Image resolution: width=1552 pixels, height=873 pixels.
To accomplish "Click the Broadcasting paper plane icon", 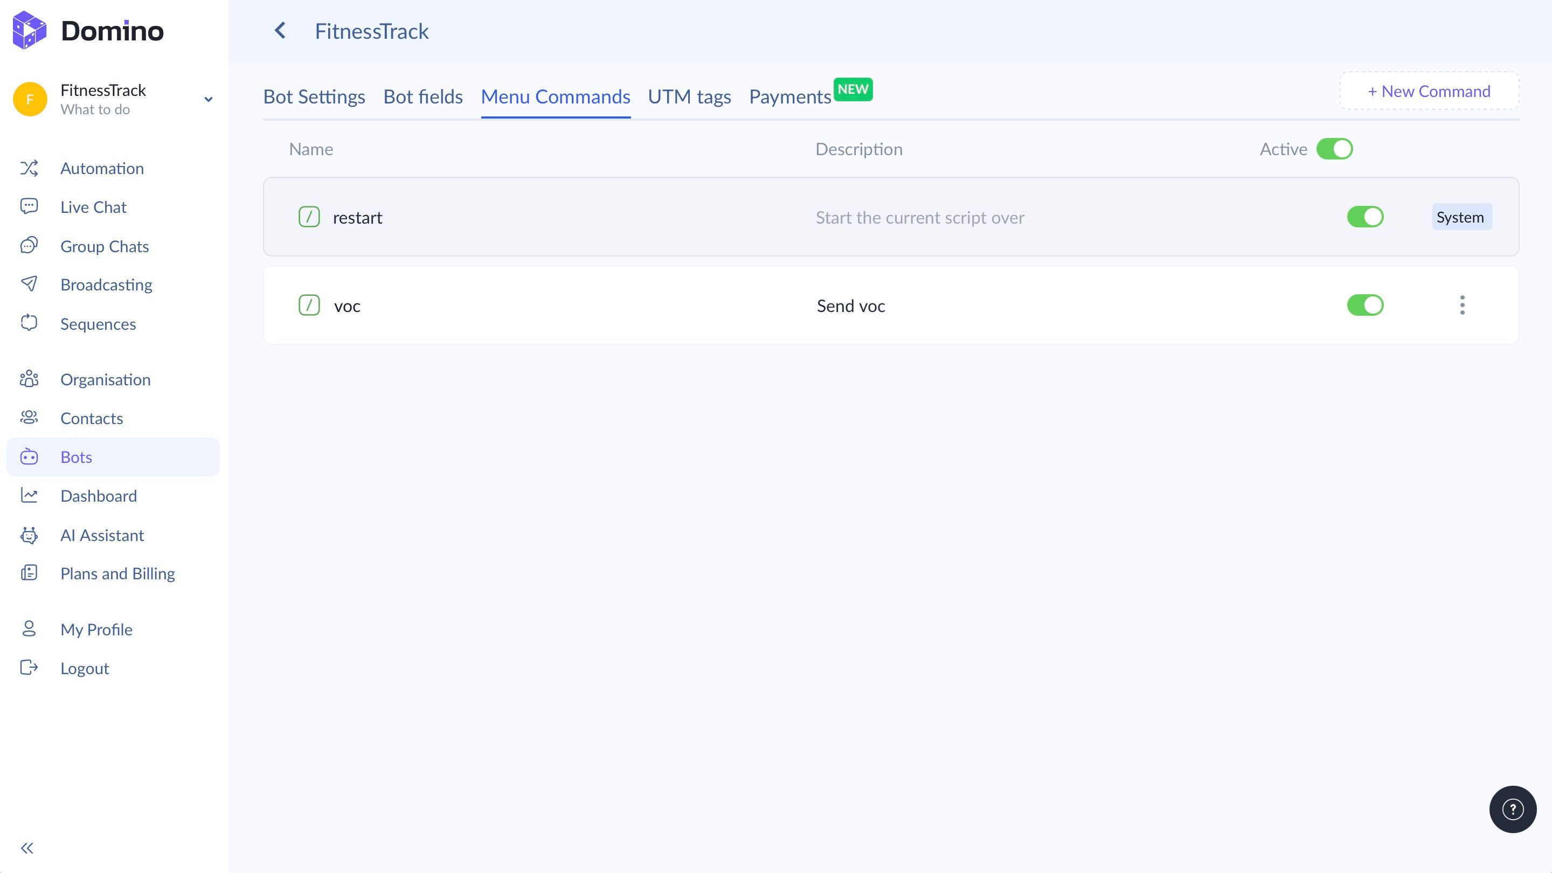I will (29, 284).
